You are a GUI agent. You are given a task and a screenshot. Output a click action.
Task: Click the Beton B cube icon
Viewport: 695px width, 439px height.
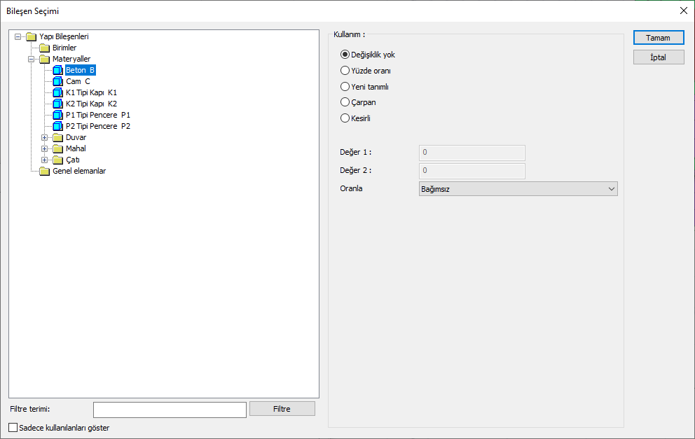57,70
